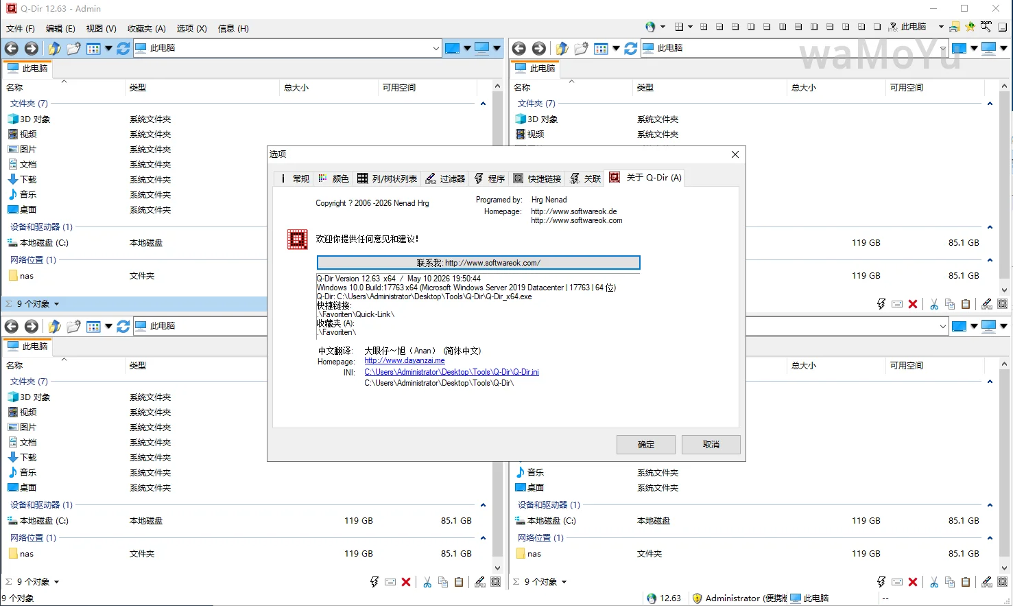Open the layout grid dropdown arrow
Image resolution: width=1013 pixels, height=606 pixels.
coord(690,27)
